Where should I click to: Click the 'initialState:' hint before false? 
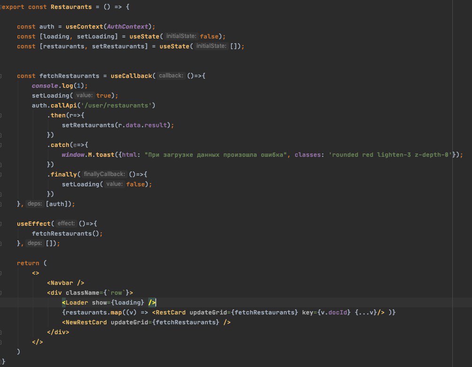pyautogui.click(x=181, y=36)
